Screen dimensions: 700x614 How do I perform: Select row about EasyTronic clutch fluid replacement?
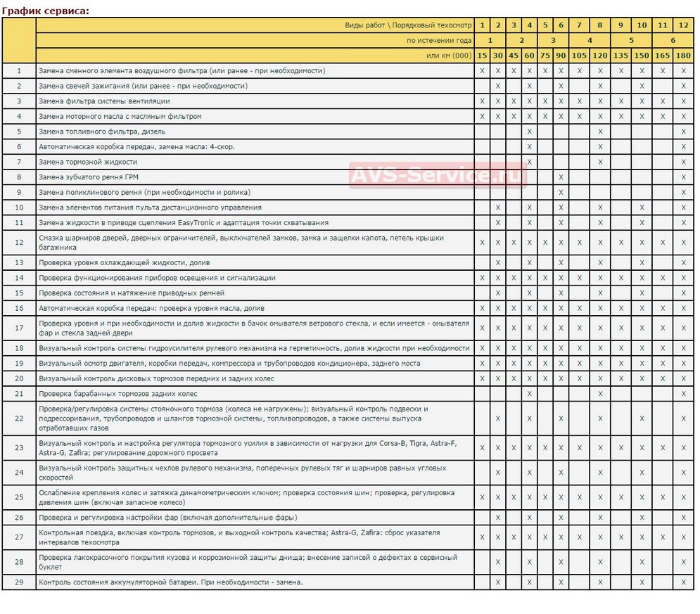click(x=348, y=223)
